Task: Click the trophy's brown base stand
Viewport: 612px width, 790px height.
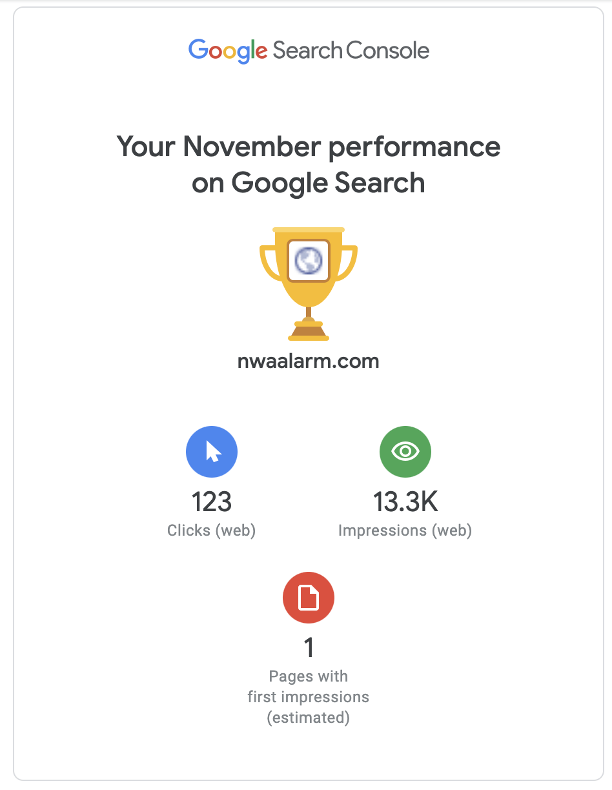Action: coord(309,332)
